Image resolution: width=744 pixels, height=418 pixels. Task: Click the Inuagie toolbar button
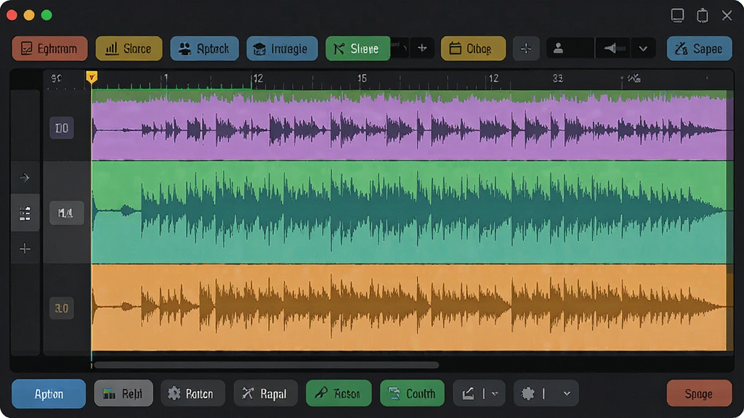[x=282, y=49]
